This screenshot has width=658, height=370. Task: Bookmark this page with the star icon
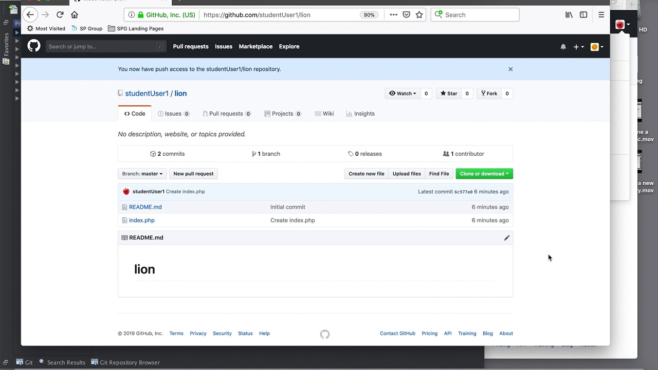[419, 15]
